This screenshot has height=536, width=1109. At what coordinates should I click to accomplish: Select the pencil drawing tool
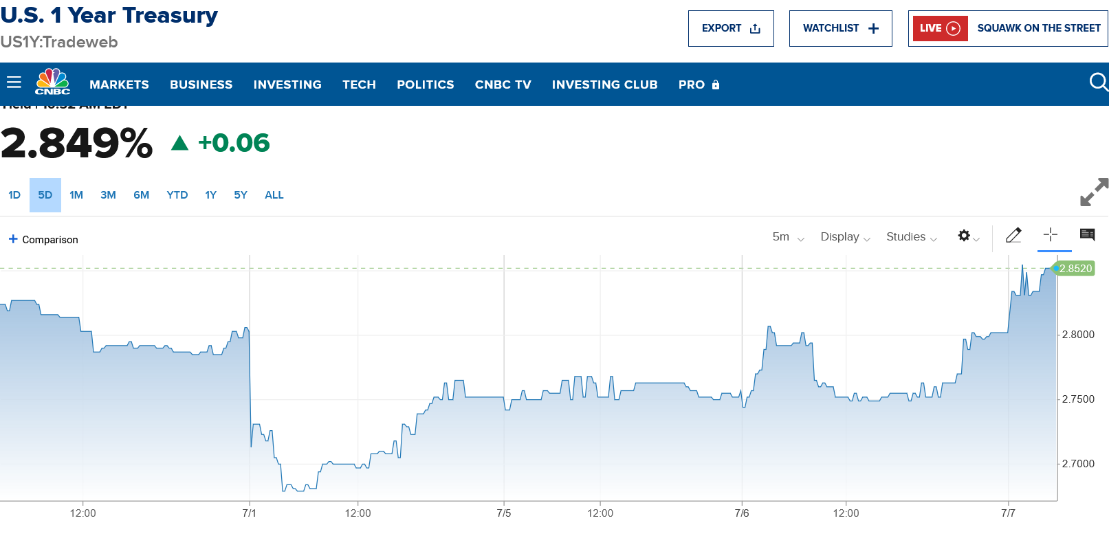point(1013,235)
